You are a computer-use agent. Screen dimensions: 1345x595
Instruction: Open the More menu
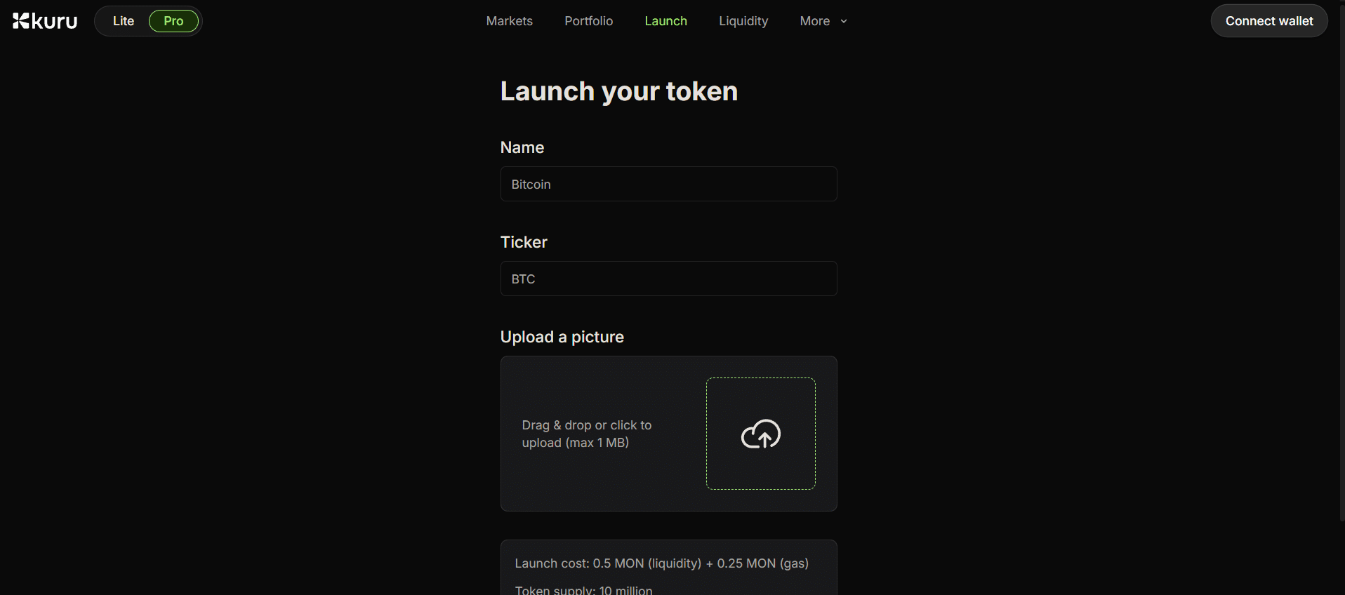point(823,21)
